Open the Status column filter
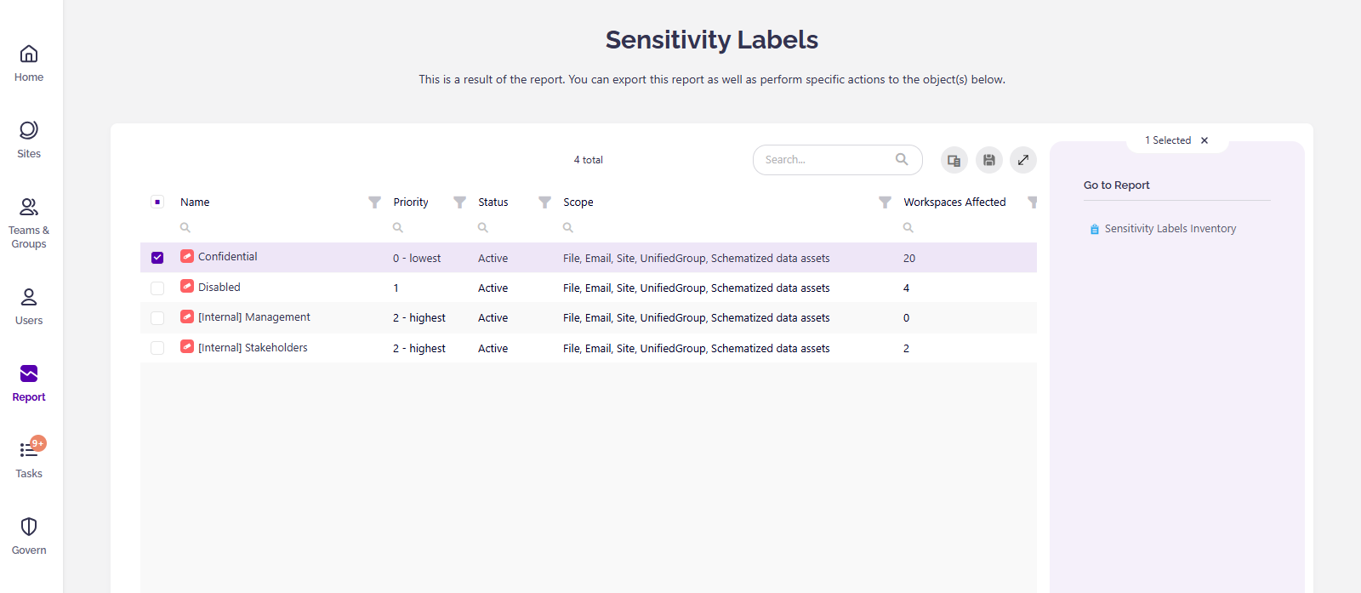The image size is (1361, 593). coord(545,202)
